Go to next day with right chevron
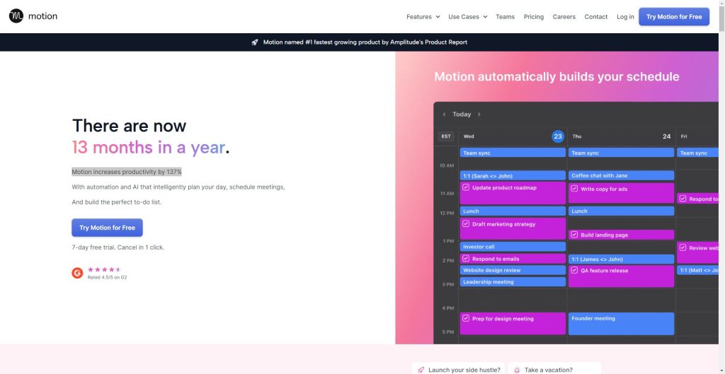This screenshot has width=725, height=374. [x=479, y=115]
